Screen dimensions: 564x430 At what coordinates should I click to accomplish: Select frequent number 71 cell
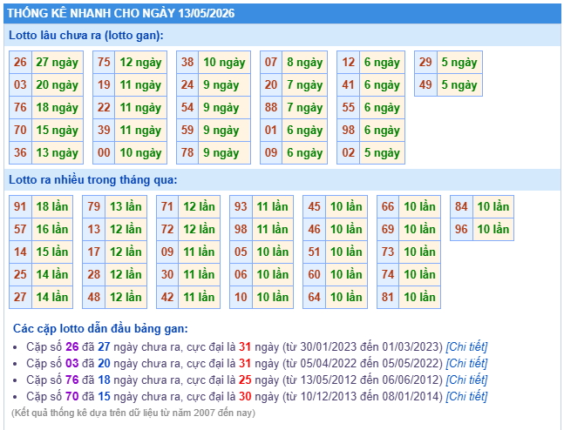coord(167,206)
